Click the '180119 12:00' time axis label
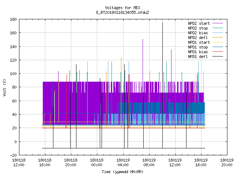This screenshot has height=175, width=234. [x=175, y=163]
